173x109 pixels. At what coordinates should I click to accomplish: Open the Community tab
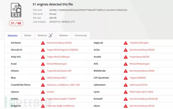click(81, 35)
